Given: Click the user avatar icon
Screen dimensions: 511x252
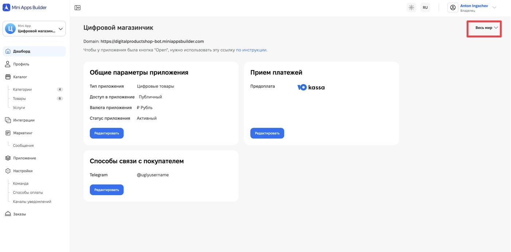Looking at the screenshot, I should click(x=453, y=8).
